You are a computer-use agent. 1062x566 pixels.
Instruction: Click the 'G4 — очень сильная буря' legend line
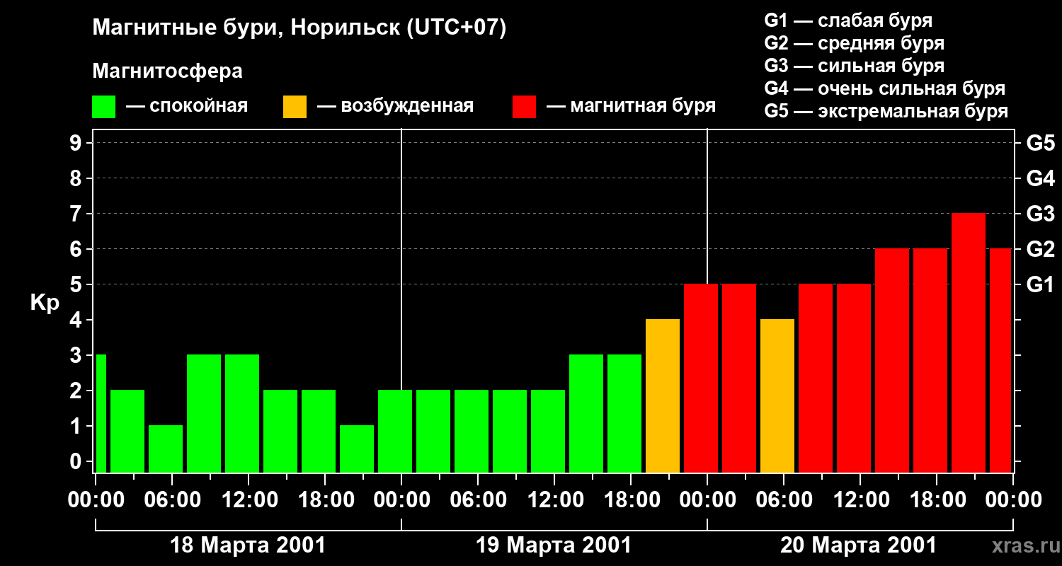[x=885, y=88]
